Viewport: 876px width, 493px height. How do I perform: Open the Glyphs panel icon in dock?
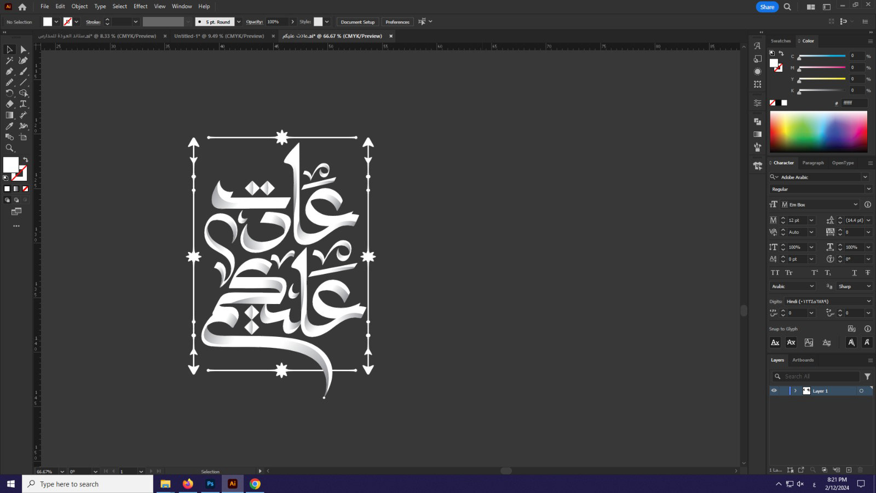[757, 46]
